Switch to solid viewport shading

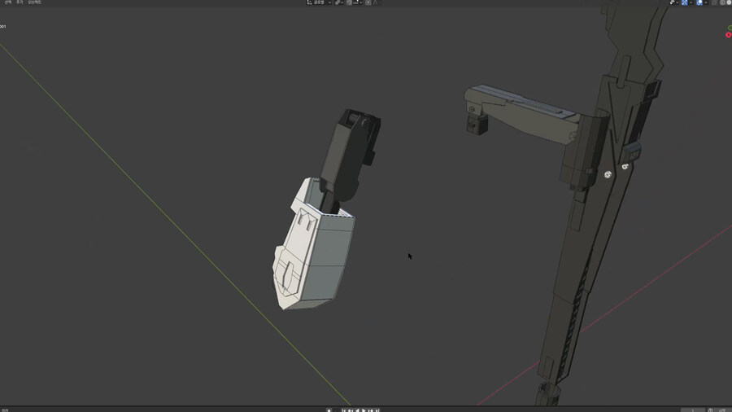point(729,2)
